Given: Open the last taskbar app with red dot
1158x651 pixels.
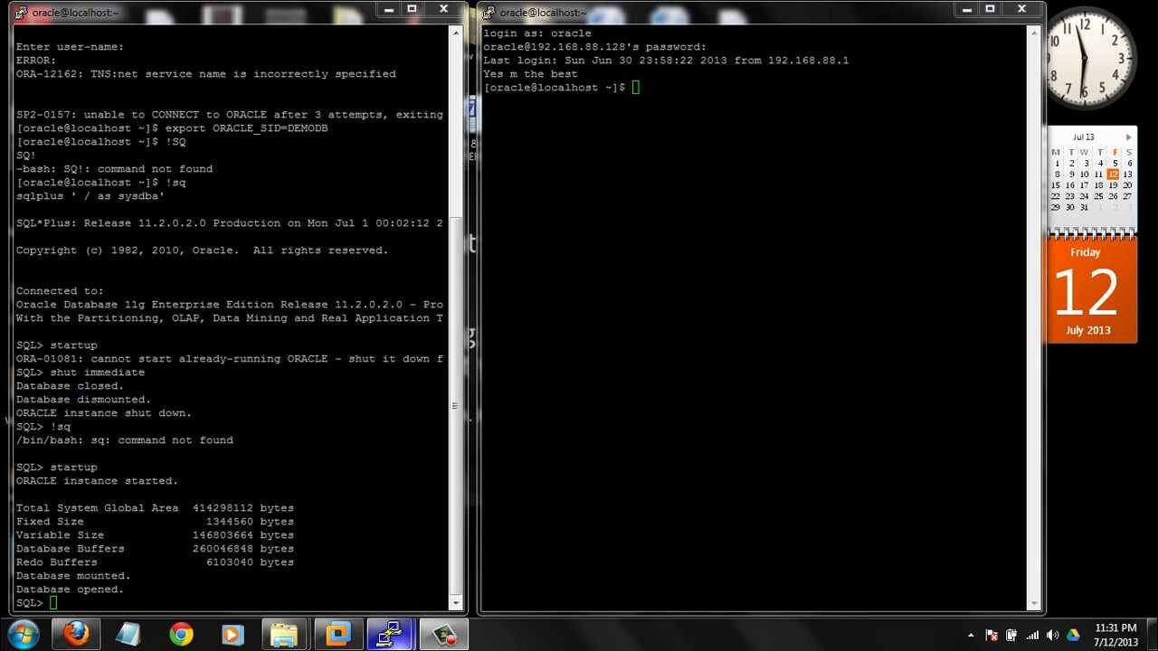Looking at the screenshot, I should coord(444,635).
